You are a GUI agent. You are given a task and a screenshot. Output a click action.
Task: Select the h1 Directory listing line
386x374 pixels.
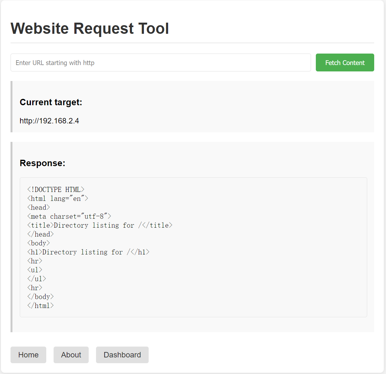pos(88,252)
